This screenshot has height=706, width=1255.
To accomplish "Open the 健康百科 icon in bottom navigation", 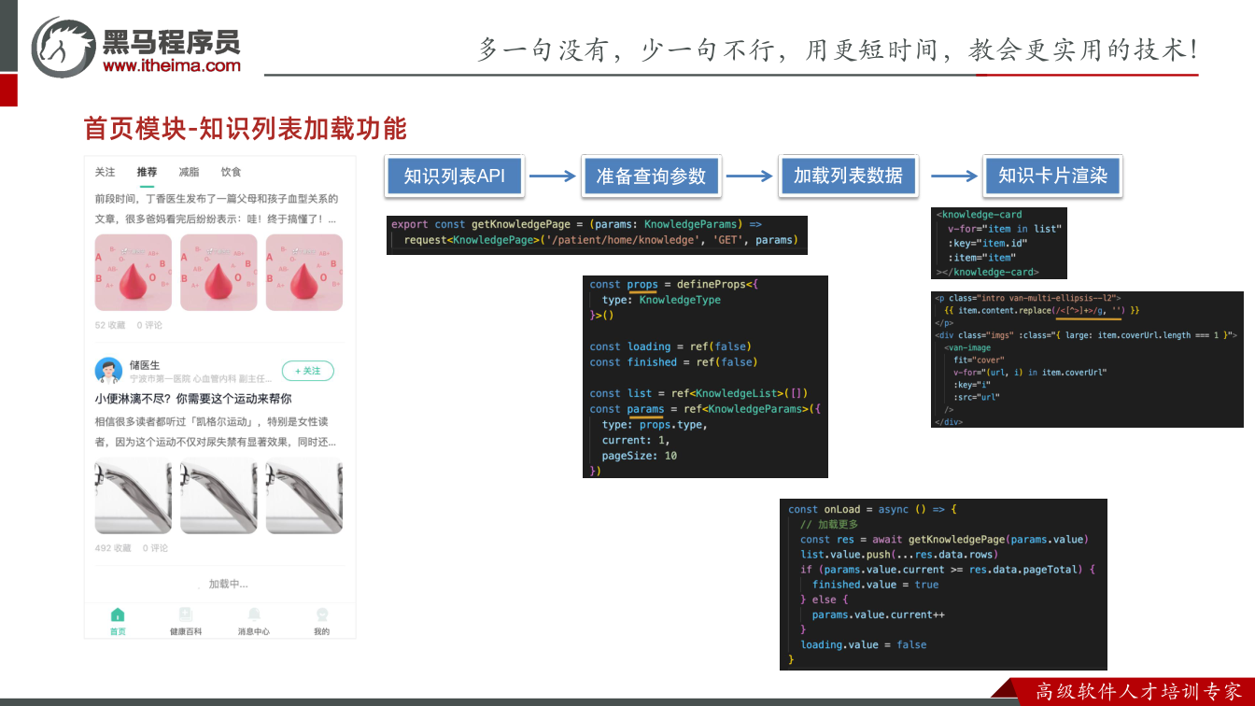I will click(x=186, y=614).
